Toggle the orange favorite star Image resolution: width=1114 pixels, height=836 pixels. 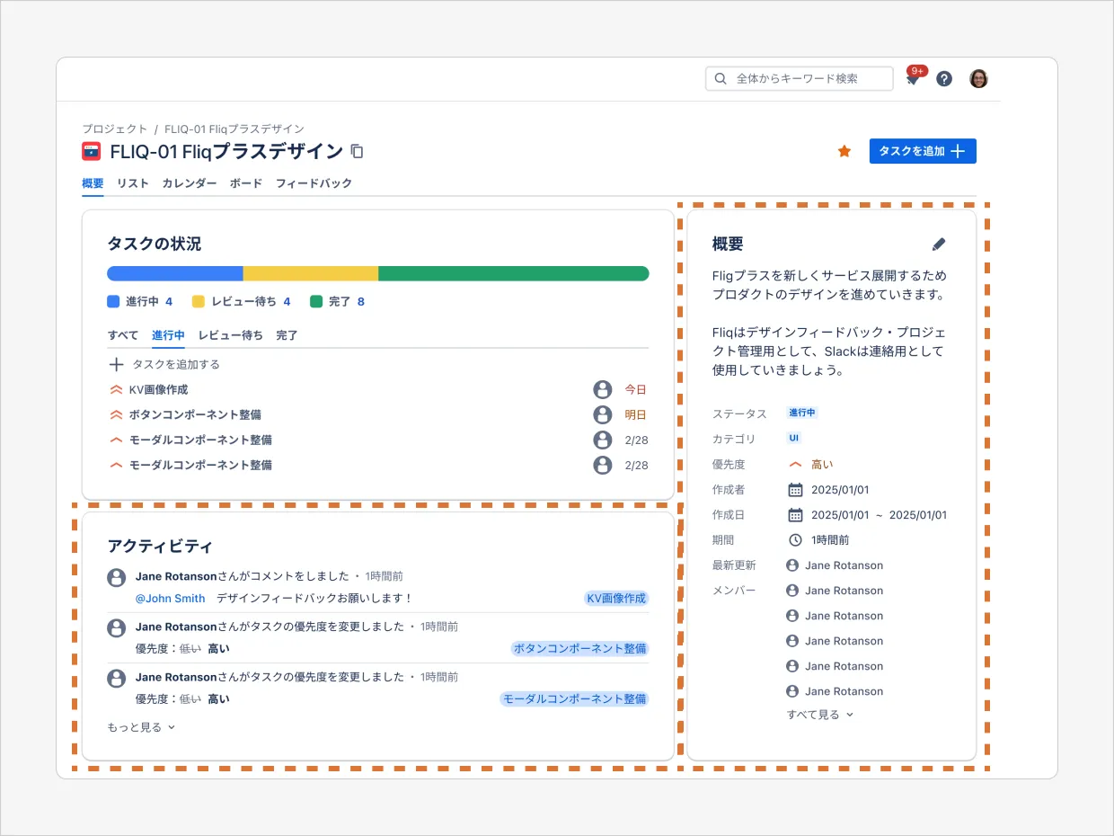point(844,151)
